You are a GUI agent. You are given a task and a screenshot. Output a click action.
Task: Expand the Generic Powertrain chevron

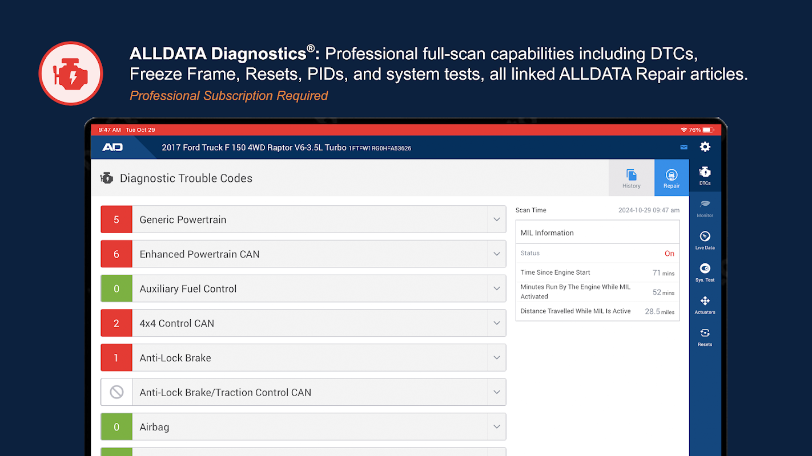tap(497, 219)
